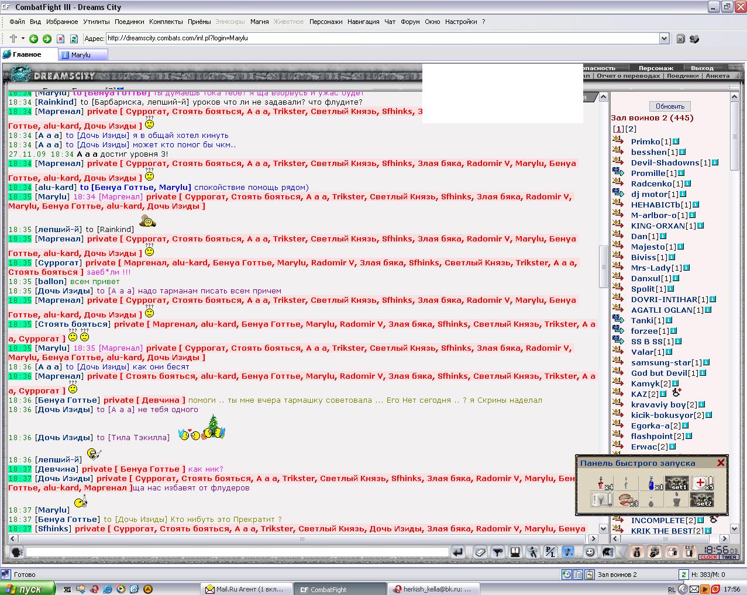Open the Настройки menu
The width and height of the screenshot is (747, 595).
pos(461,22)
